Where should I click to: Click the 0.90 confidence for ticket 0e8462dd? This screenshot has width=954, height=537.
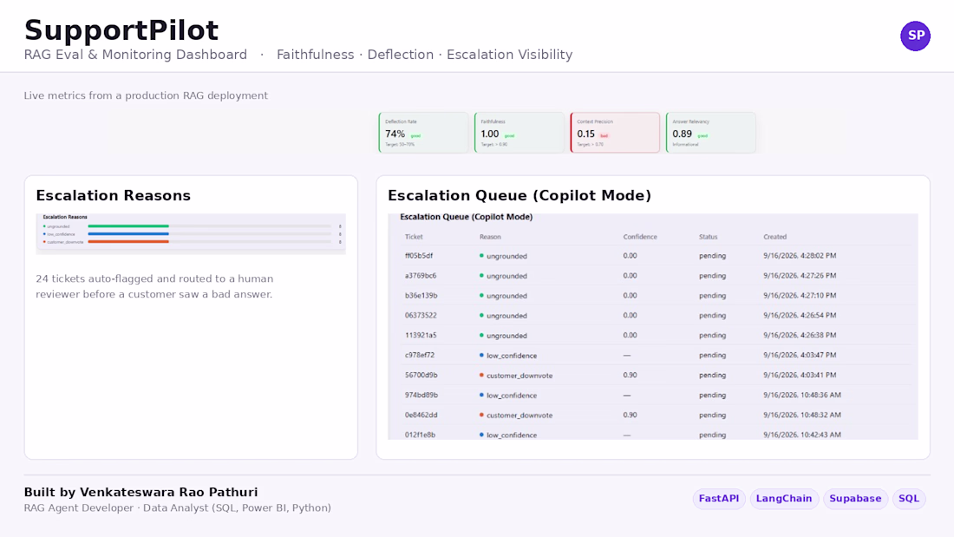[x=630, y=416]
